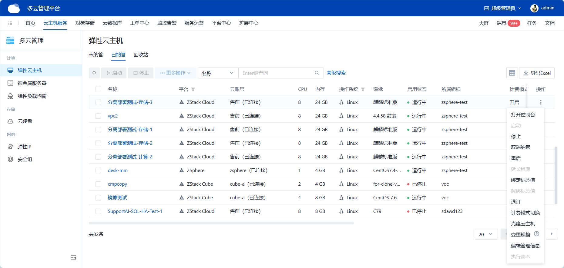Open the 更多操作 dropdown
The width and height of the screenshot is (564, 268).
tap(176, 73)
